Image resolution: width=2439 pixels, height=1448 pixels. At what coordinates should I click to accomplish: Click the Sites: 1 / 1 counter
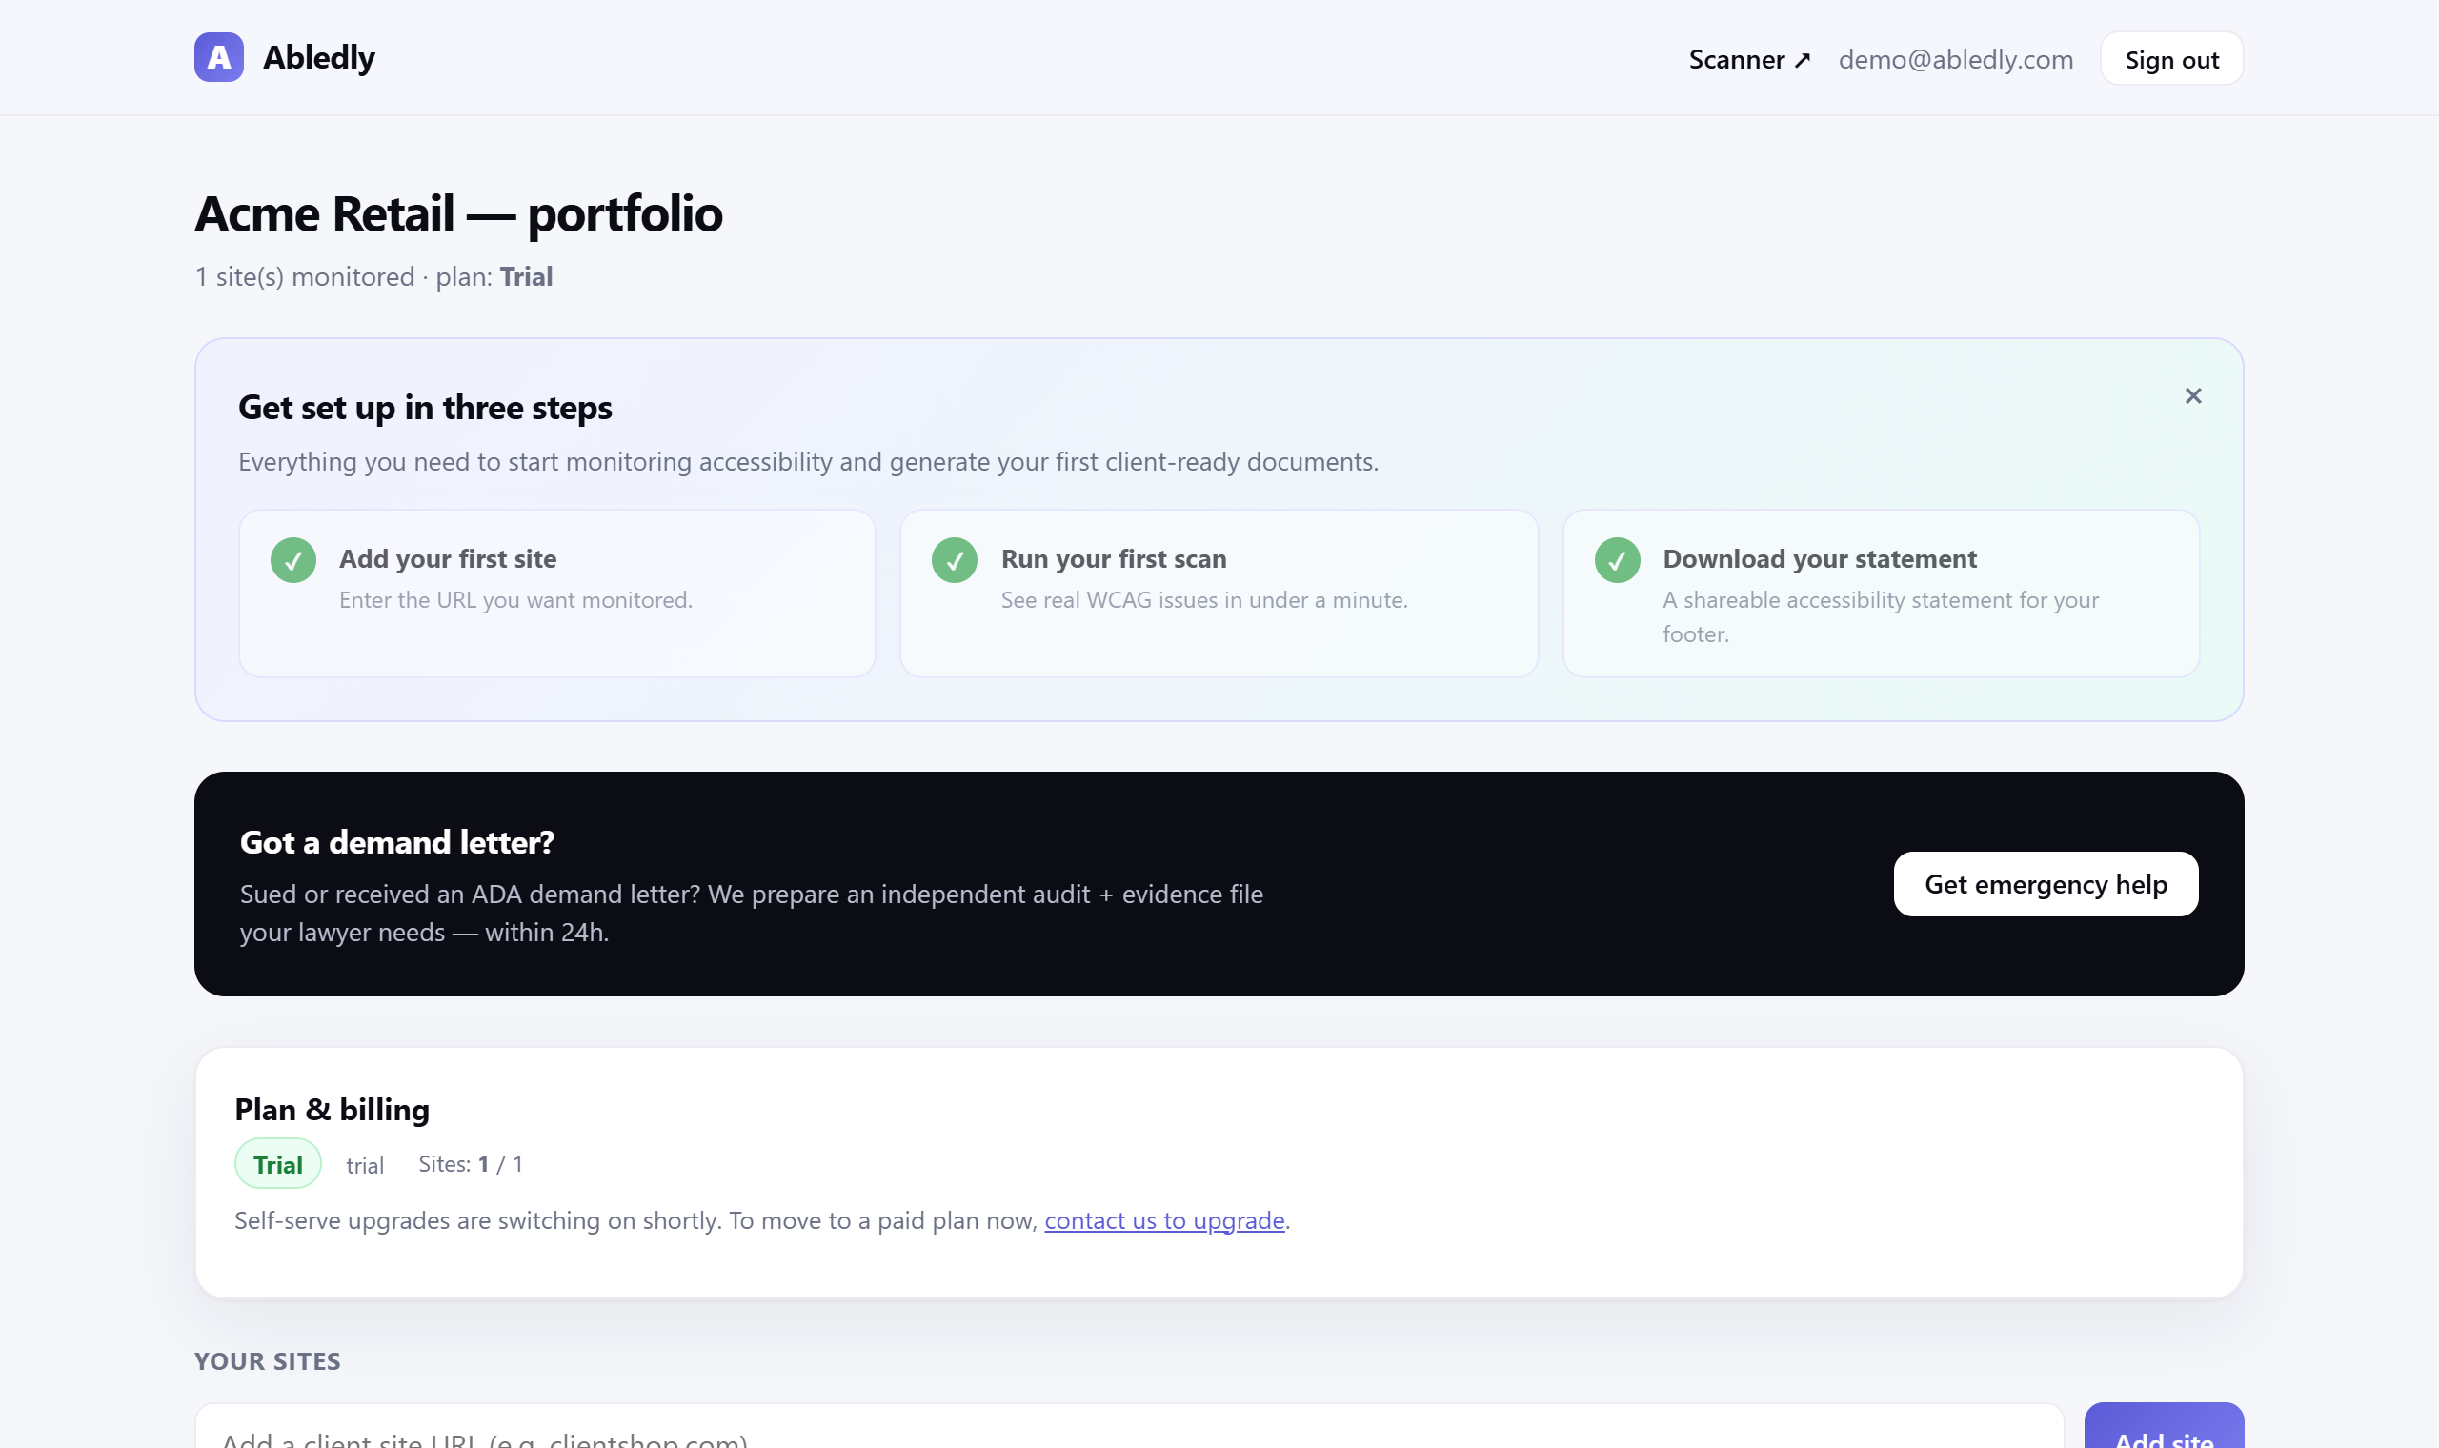[x=471, y=1164]
